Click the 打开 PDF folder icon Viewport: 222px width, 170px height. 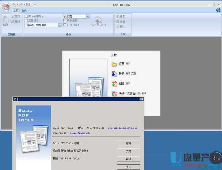point(114,64)
